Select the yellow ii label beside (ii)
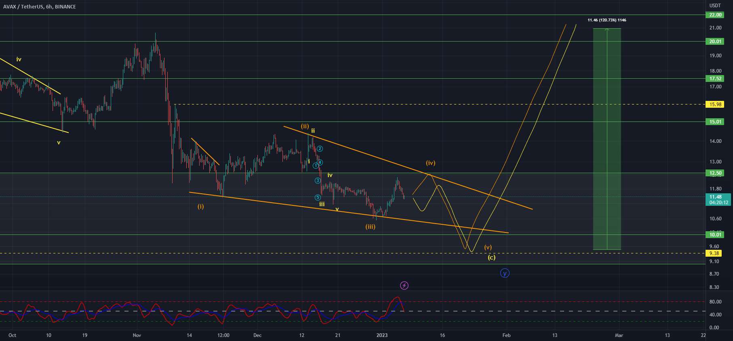Image resolution: width=733 pixels, height=341 pixels. click(313, 131)
